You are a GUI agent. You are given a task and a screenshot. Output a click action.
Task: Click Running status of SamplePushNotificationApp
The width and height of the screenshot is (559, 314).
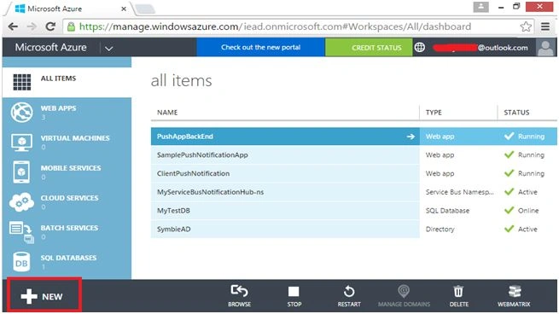click(531, 155)
